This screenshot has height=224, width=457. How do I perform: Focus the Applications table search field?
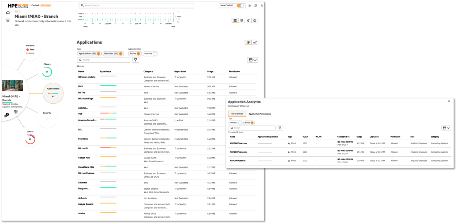[104, 60]
